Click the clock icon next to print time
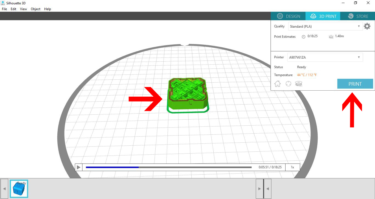The height and width of the screenshot is (199, 375). [x=304, y=37]
